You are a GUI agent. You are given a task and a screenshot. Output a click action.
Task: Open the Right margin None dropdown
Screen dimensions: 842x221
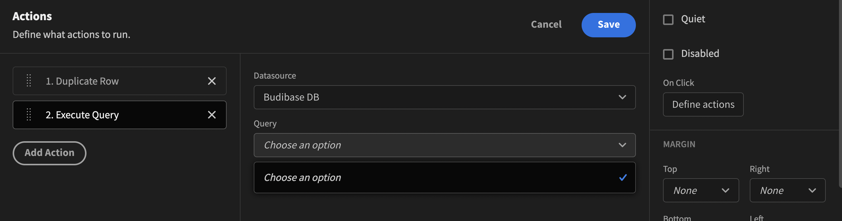point(788,190)
